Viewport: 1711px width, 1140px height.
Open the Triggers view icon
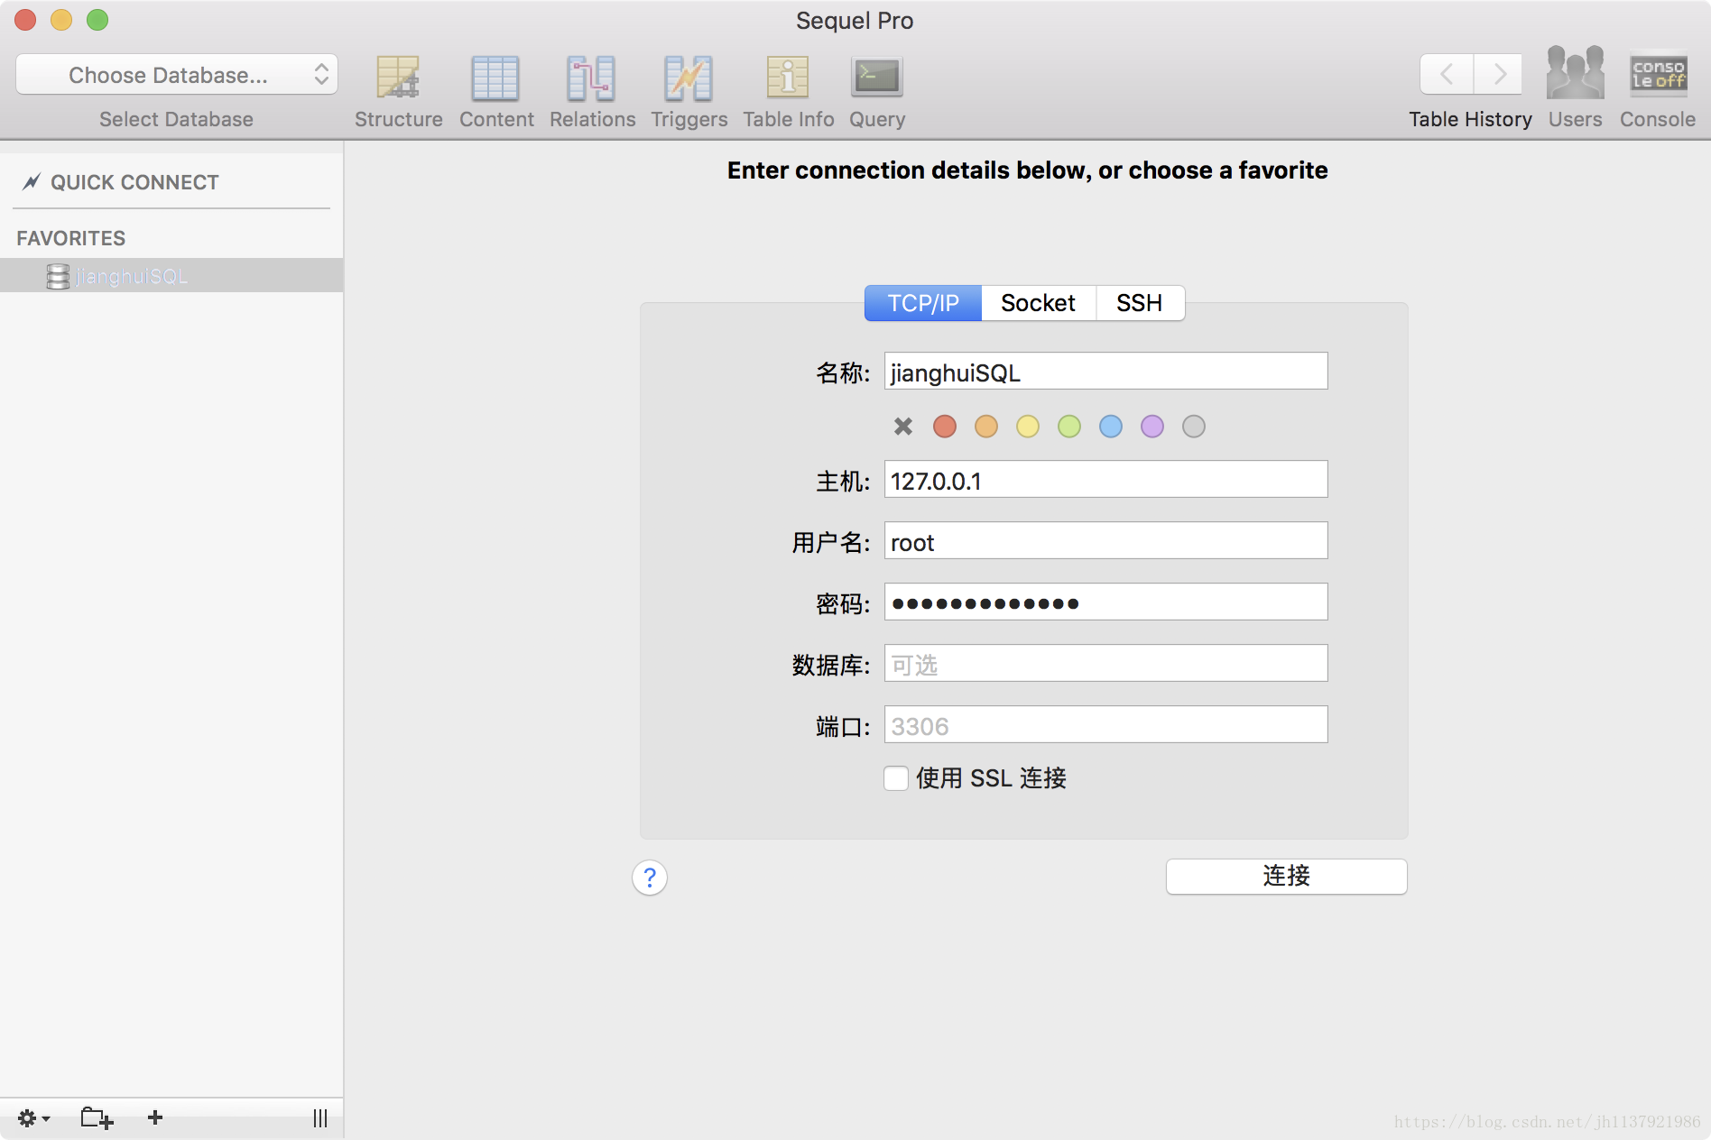(689, 78)
